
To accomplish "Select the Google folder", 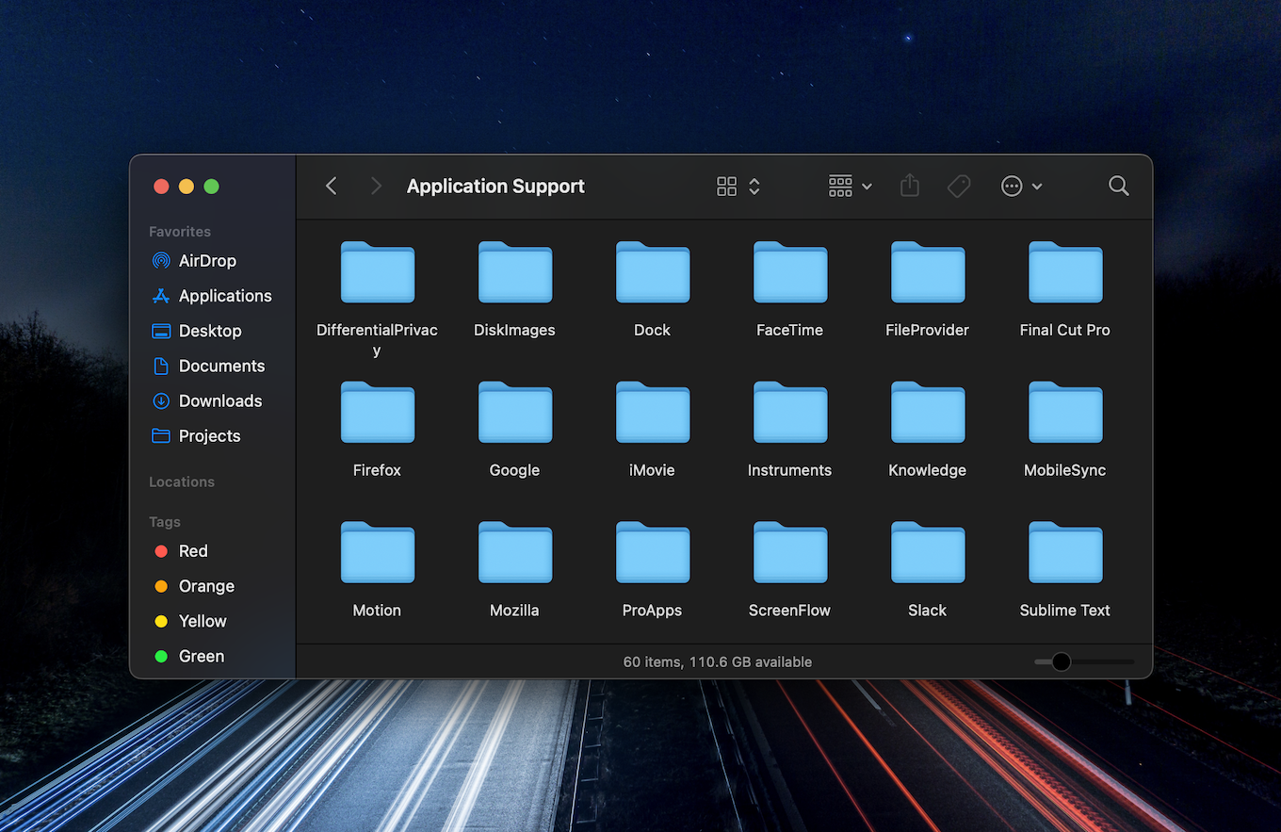I will coord(514,413).
